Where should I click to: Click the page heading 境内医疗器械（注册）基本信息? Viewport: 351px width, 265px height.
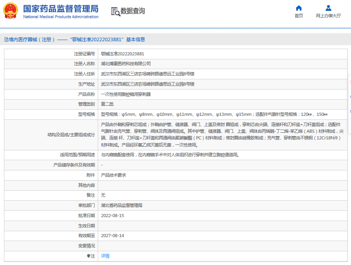[75, 40]
